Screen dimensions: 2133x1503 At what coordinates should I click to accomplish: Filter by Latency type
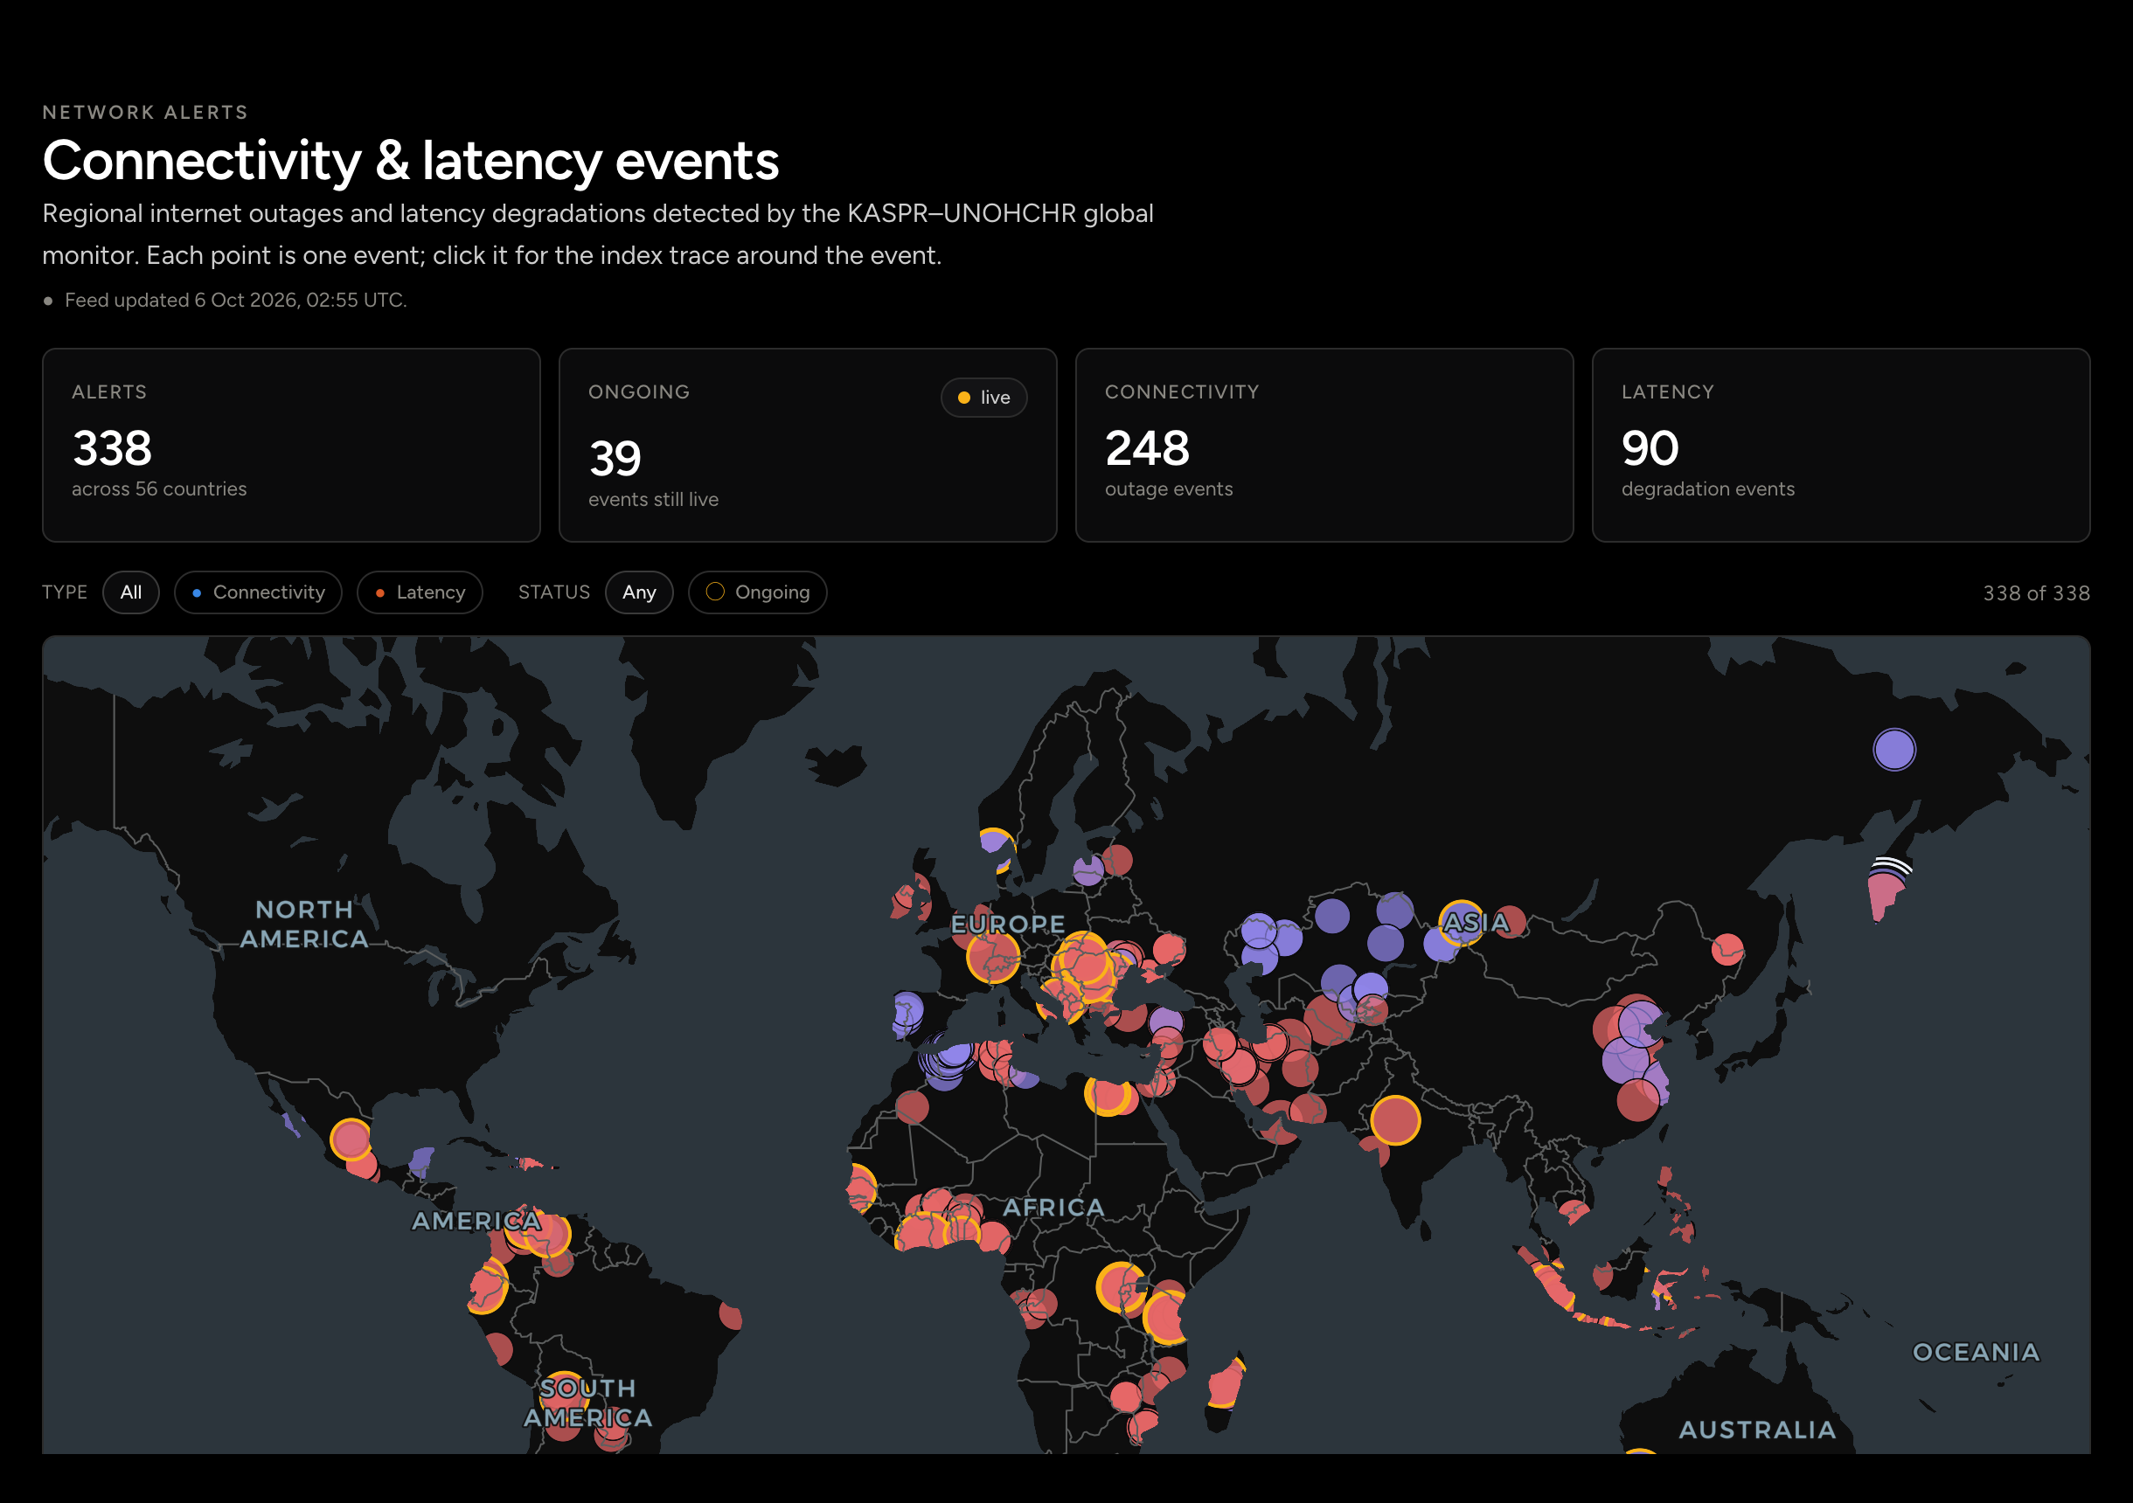pos(420,592)
